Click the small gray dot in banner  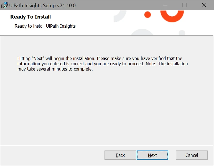(182, 33)
